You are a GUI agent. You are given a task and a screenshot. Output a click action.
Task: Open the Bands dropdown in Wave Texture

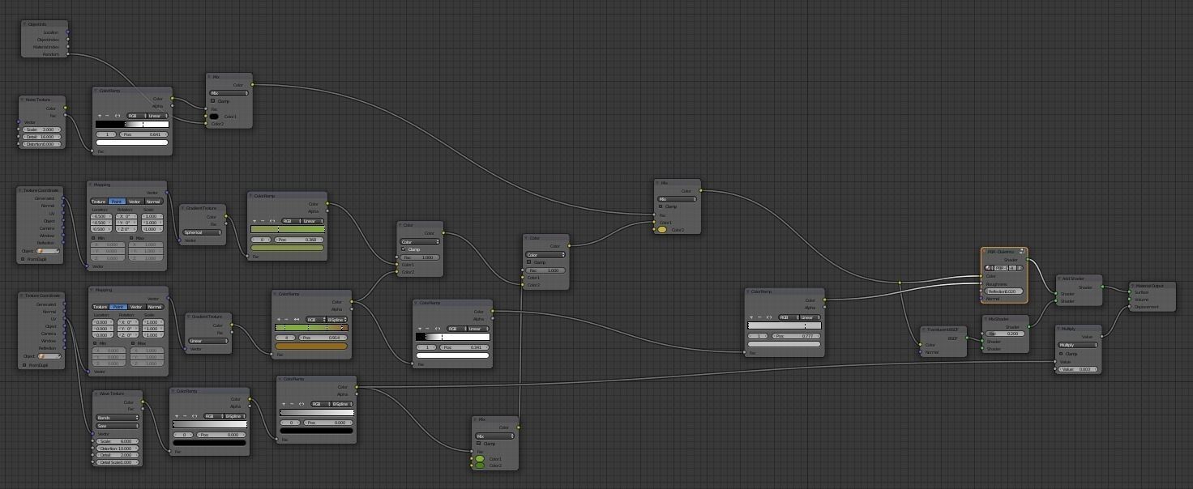pyautogui.click(x=118, y=418)
